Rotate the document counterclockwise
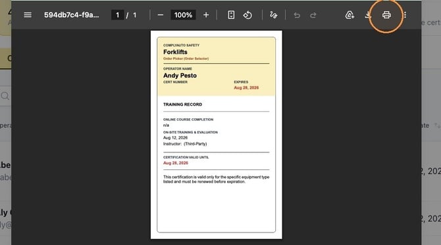The image size is (441, 245). [247, 15]
